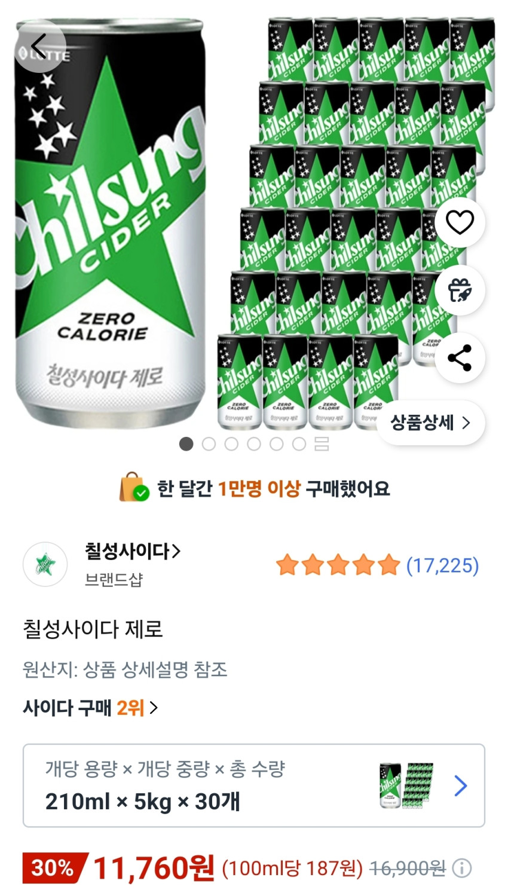Screen dimensions: 508x893
Task: Tap the five-star rating
Action: point(338,565)
